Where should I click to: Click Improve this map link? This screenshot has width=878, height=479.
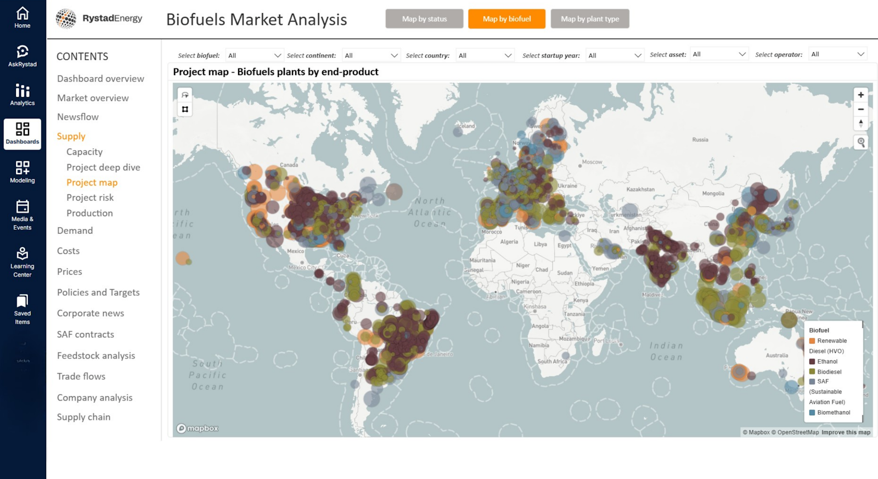coord(846,432)
